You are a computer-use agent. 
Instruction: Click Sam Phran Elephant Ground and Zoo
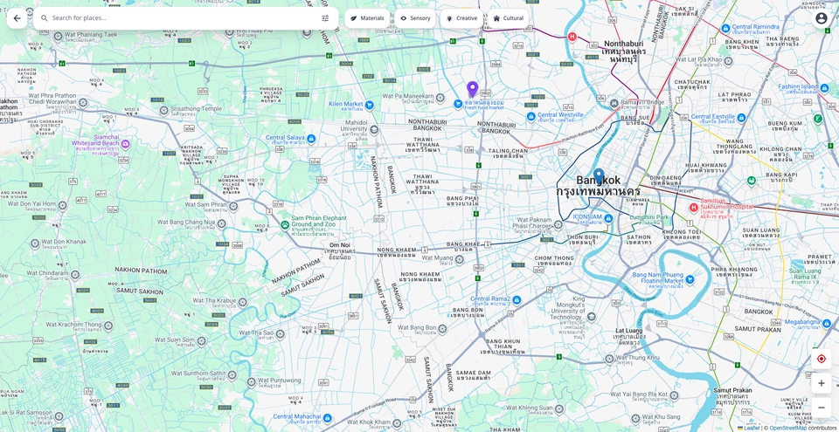tap(285, 224)
